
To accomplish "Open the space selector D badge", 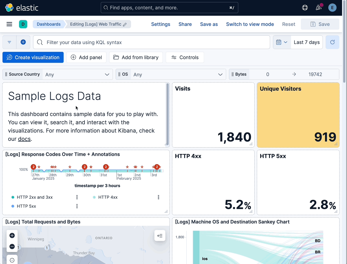I will (23, 24).
